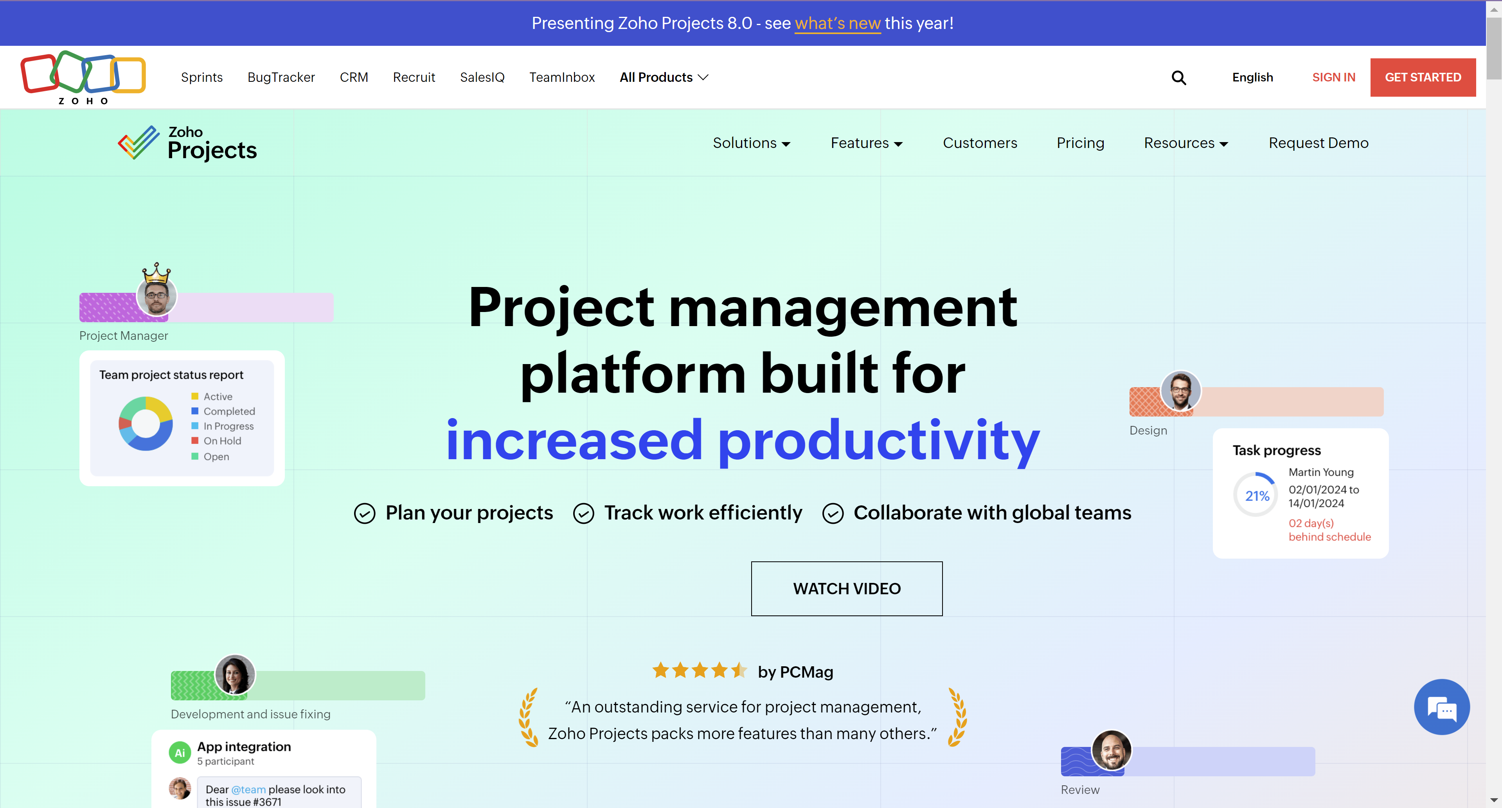Click the search magnifier icon
Viewport: 1502px width, 808px height.
[1178, 78]
